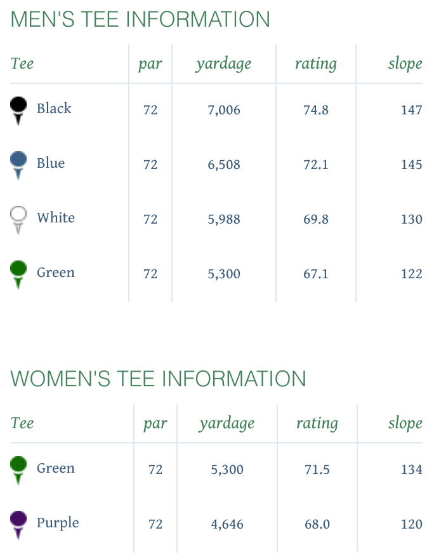The image size is (434, 554).
Task: Click the white tee icon
Action: (x=18, y=220)
